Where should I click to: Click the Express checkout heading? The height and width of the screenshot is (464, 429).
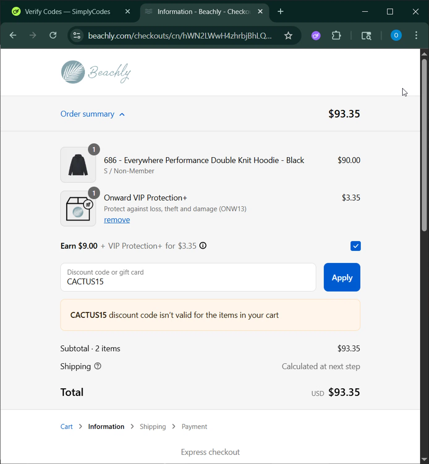point(210,452)
